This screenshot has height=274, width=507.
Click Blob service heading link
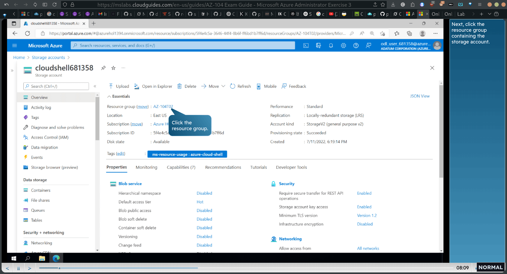tap(130, 184)
